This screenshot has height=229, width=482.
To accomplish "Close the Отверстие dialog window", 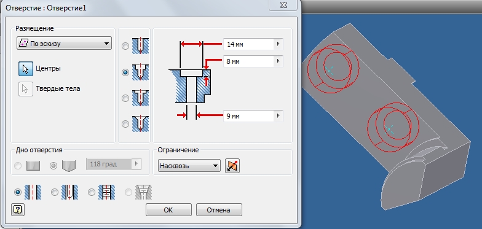I will click(x=283, y=5).
